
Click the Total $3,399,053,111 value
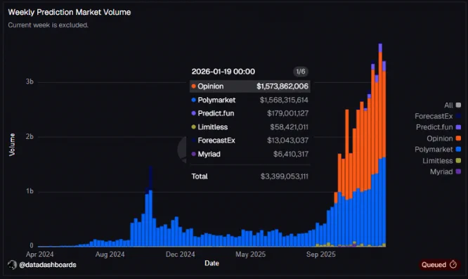pyautogui.click(x=284, y=176)
